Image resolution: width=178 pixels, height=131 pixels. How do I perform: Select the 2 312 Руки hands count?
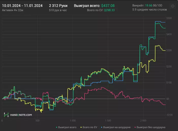58,6
